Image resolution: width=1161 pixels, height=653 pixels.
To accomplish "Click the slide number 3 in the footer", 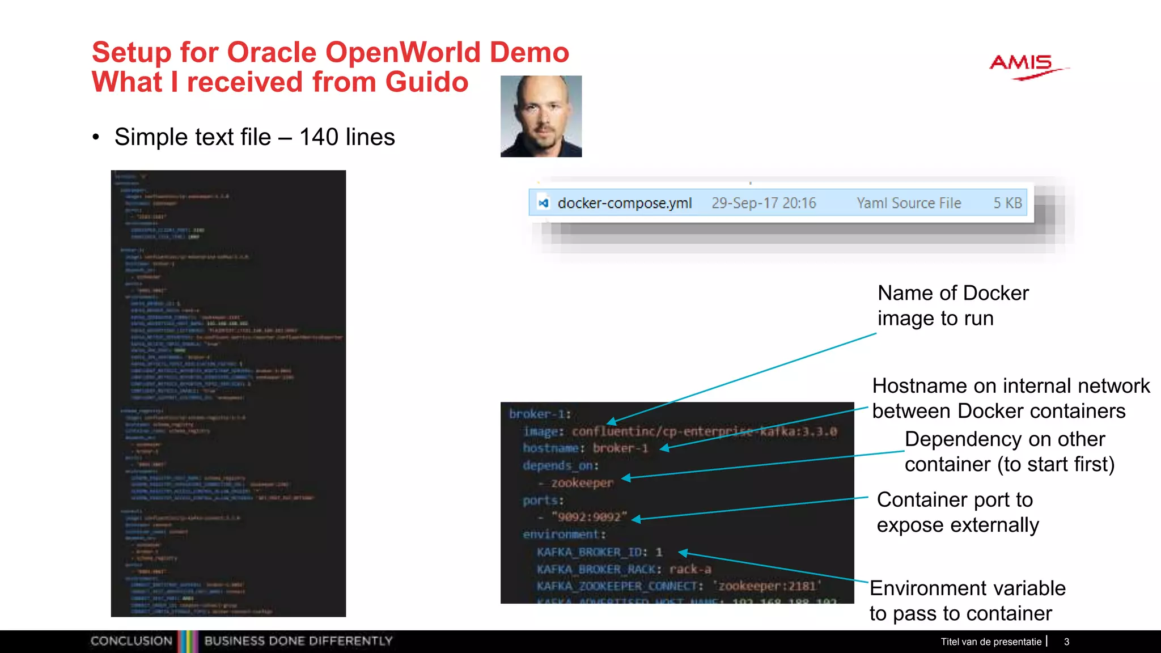I will [1066, 642].
